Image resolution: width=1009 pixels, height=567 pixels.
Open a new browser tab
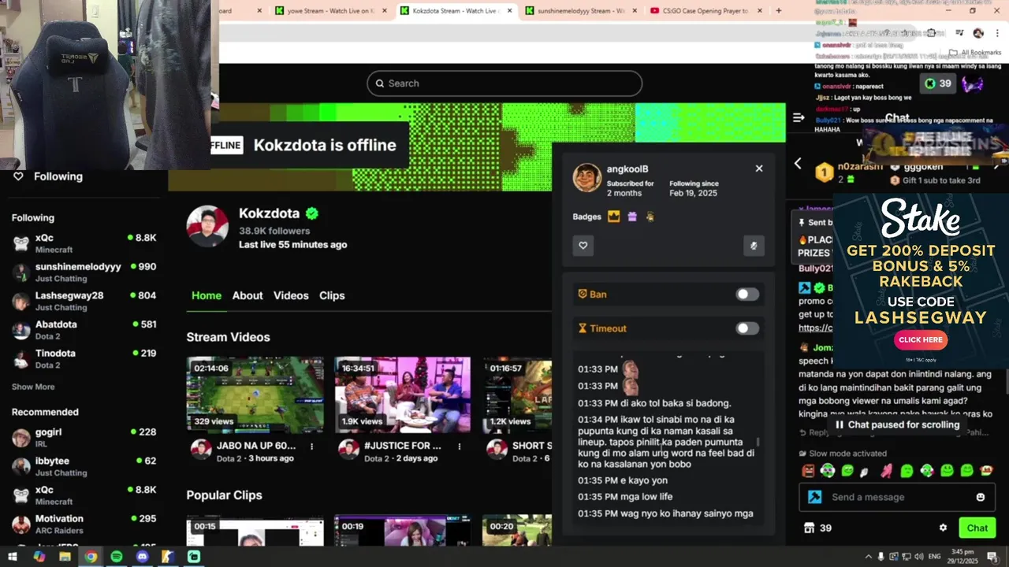779,11
